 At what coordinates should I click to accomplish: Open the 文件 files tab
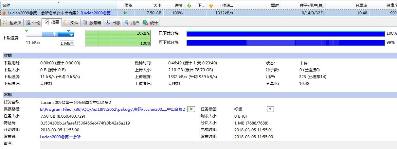(x=71, y=23)
